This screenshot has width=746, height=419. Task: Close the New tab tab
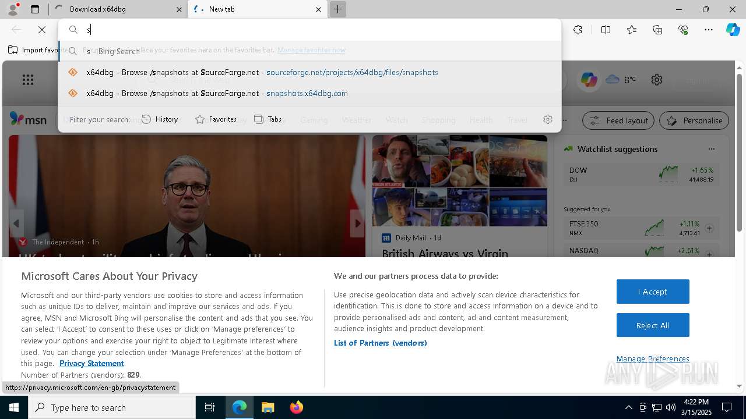318,9
